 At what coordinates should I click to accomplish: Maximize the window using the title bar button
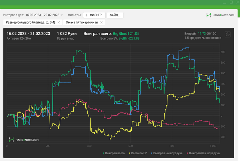[231, 2]
